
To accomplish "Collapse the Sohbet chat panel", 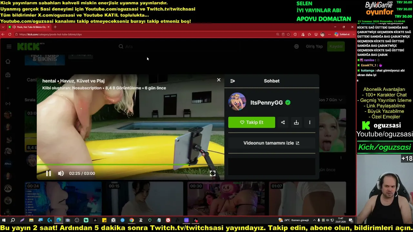I will pyautogui.click(x=233, y=81).
